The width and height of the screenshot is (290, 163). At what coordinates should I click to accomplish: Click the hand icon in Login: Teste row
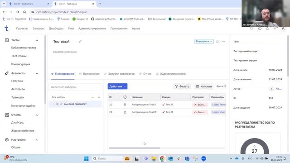[125, 105]
